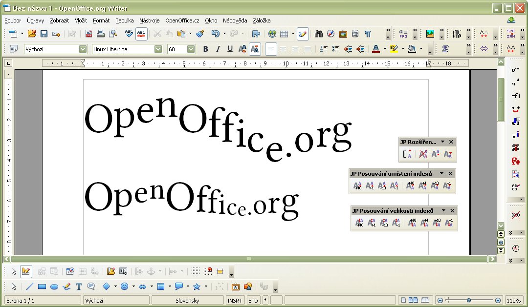Image resolution: width=528 pixels, height=307 pixels.
Task: Click the anchor icon in bottom toolbar
Action: coord(151,271)
